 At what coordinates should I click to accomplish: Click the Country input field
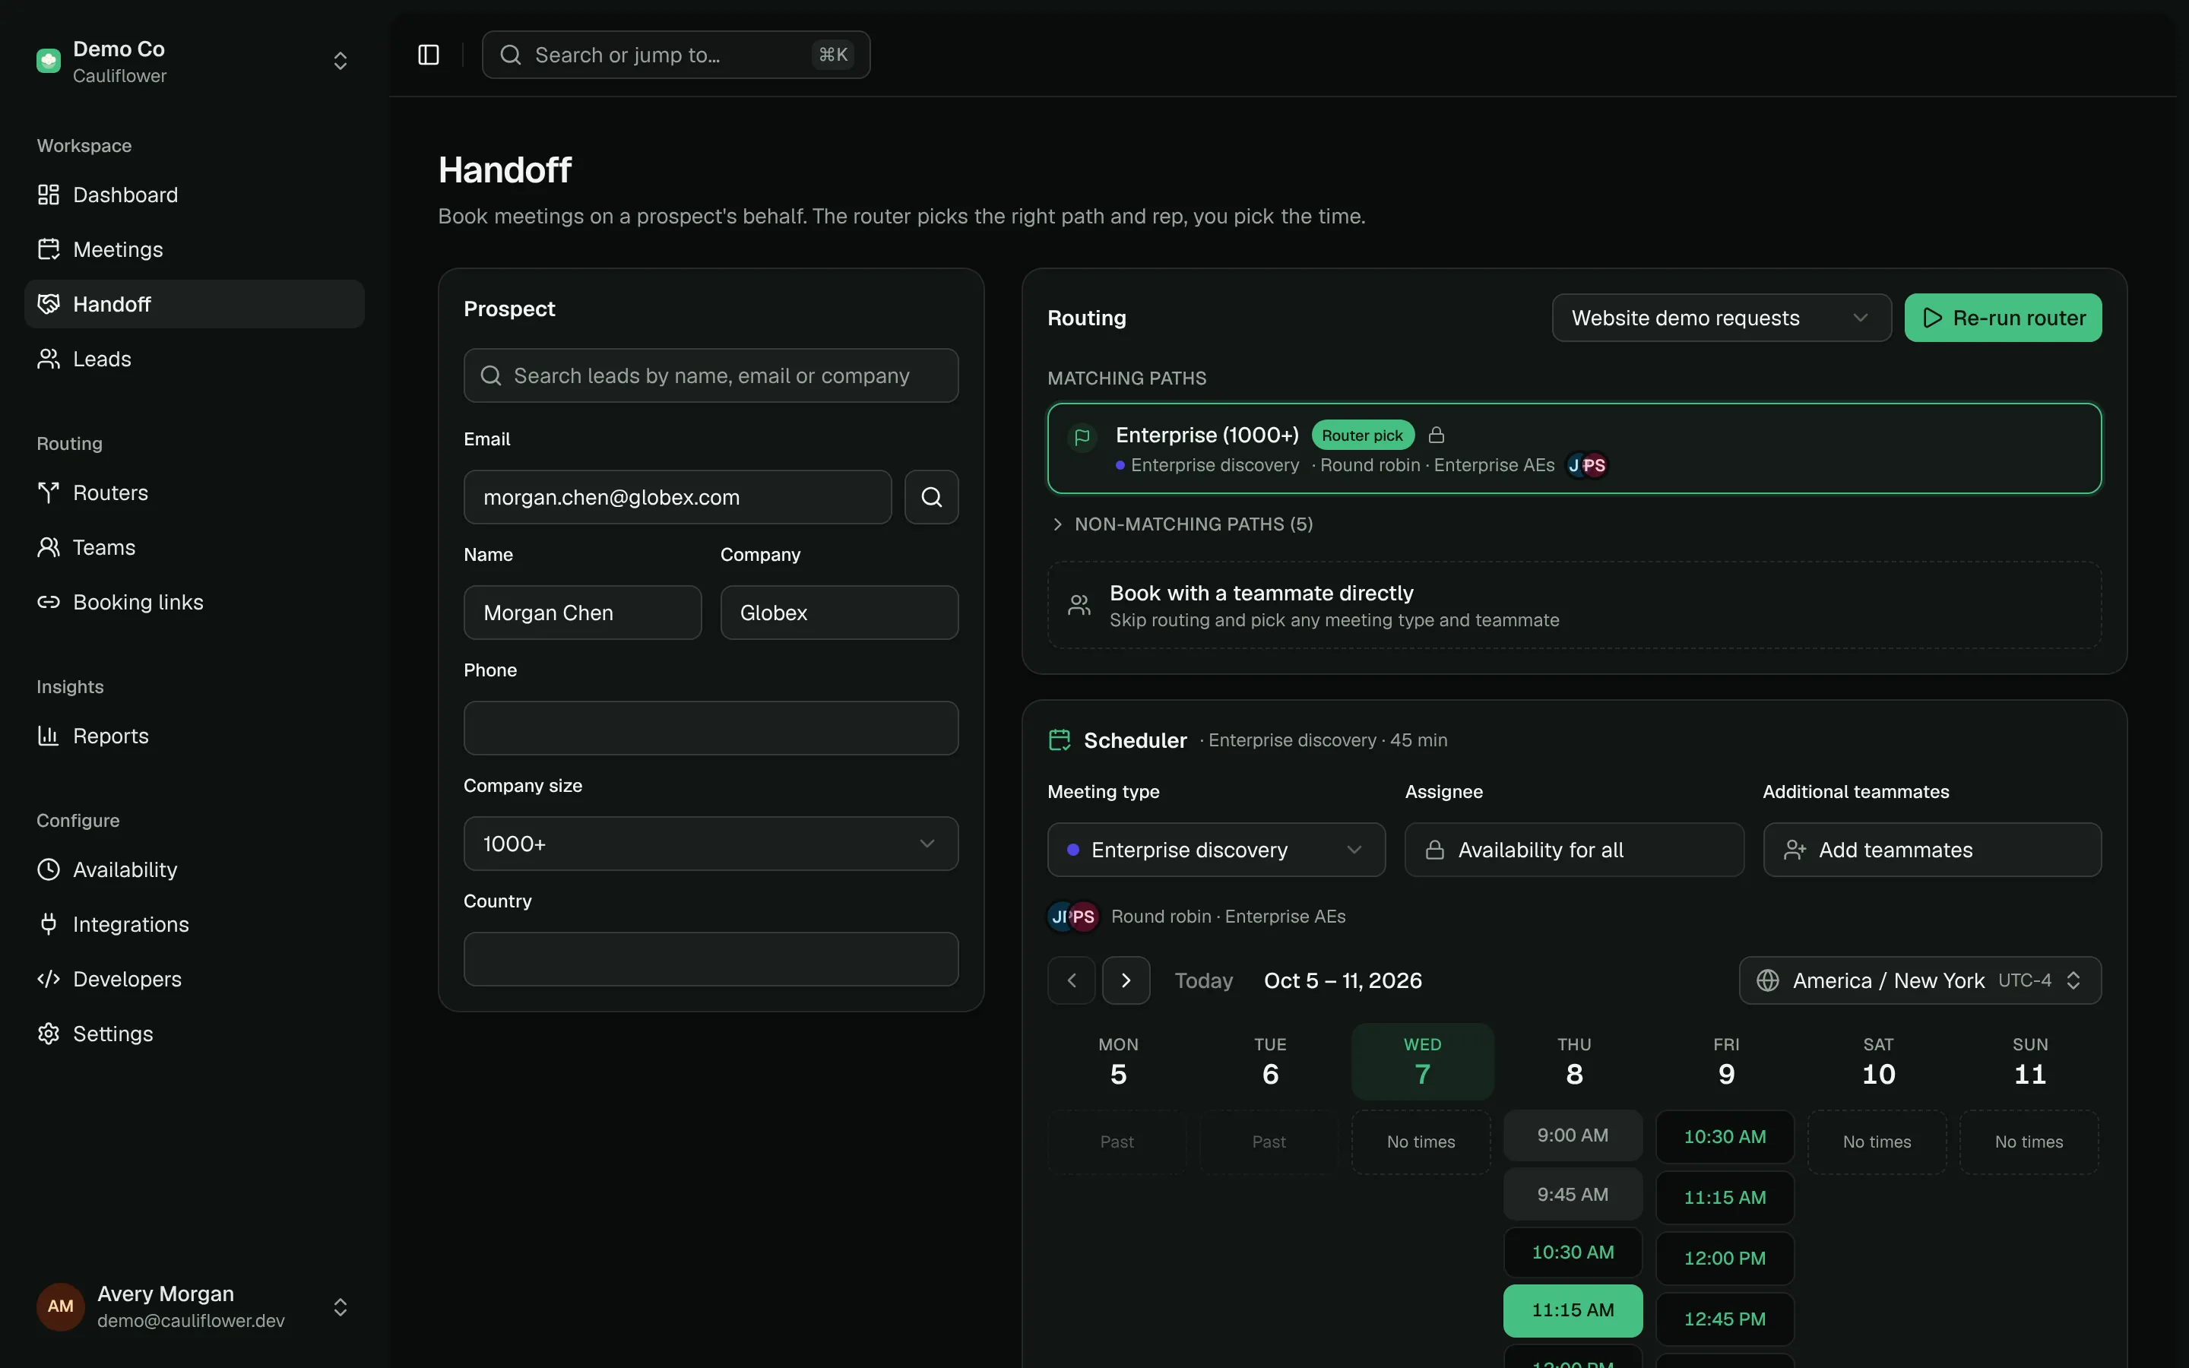[x=711, y=959]
